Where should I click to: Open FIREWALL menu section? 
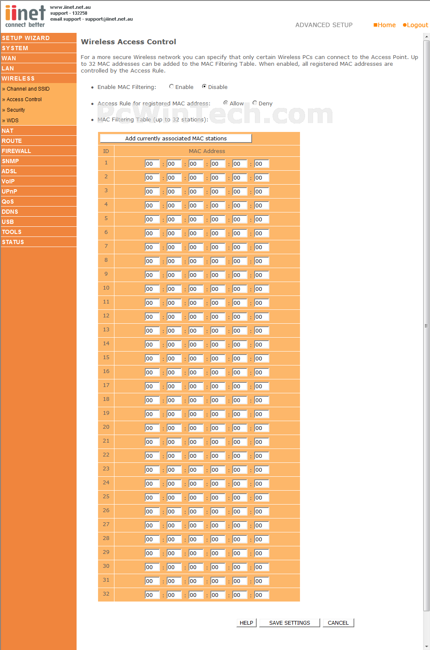pos(38,151)
